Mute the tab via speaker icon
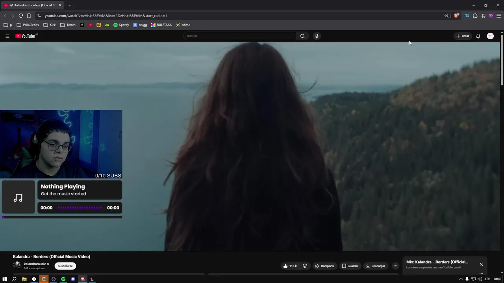Screen dimensions: 504x283 [11, 5]
